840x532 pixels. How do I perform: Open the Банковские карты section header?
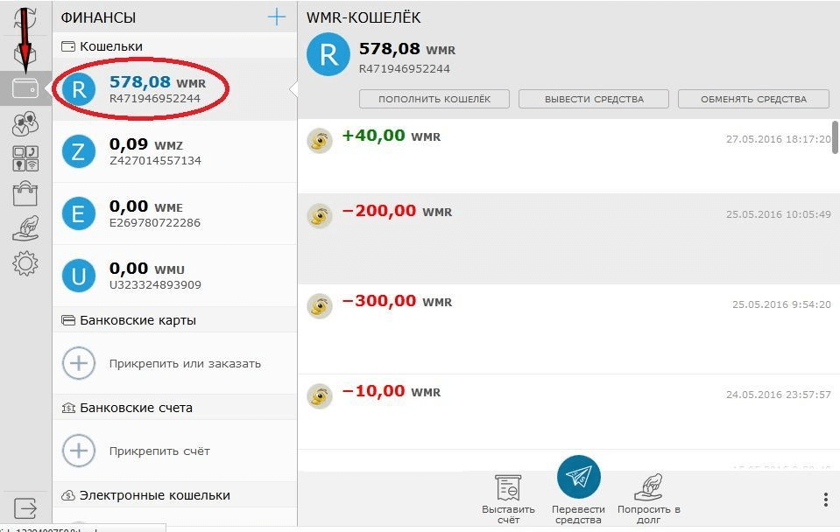click(x=174, y=320)
